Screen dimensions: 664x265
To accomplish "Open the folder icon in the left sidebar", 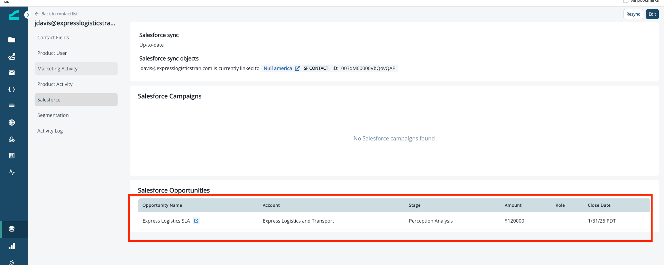I will 12,40.
